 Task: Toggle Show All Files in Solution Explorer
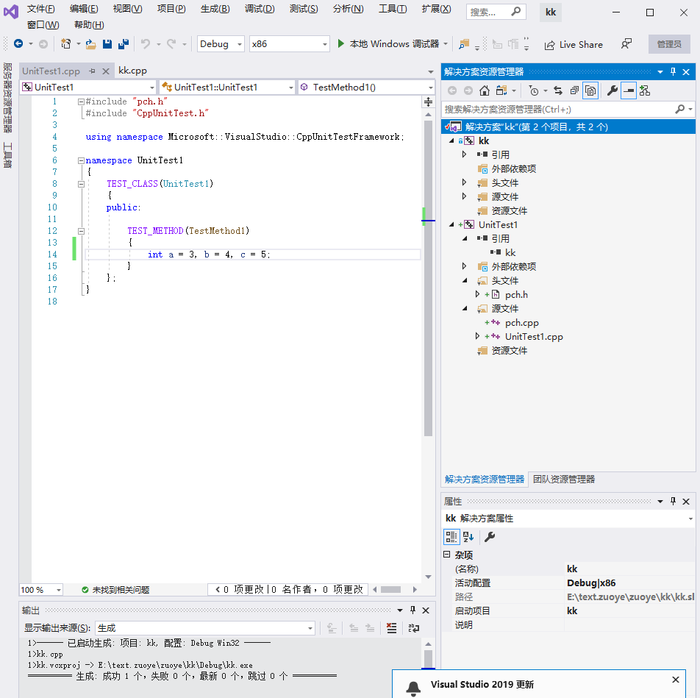(x=590, y=90)
